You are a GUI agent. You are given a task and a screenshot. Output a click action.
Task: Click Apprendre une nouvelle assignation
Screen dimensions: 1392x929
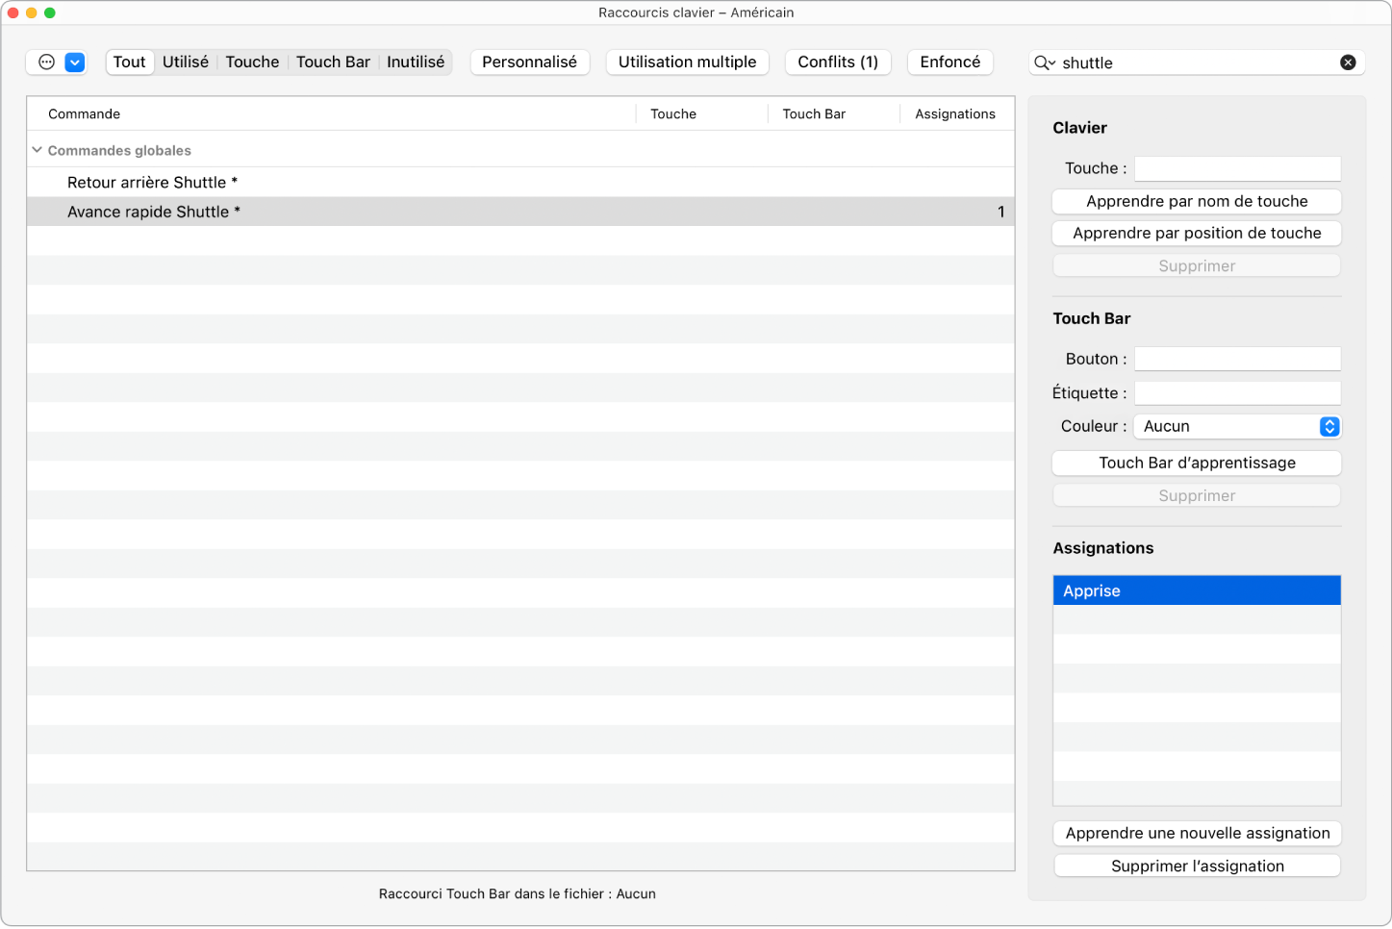[x=1197, y=833]
